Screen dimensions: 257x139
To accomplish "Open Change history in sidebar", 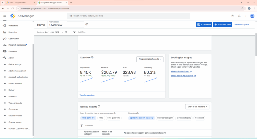I will (x=15, y=122).
